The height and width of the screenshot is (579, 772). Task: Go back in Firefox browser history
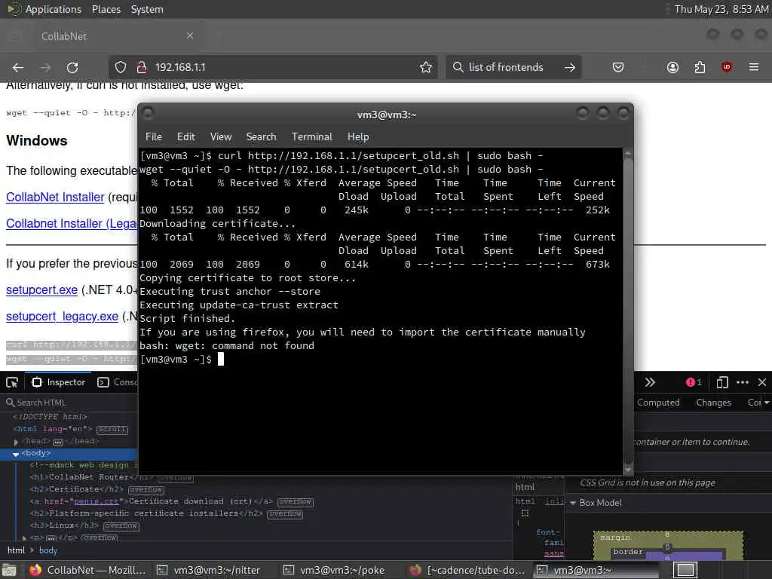coord(18,67)
